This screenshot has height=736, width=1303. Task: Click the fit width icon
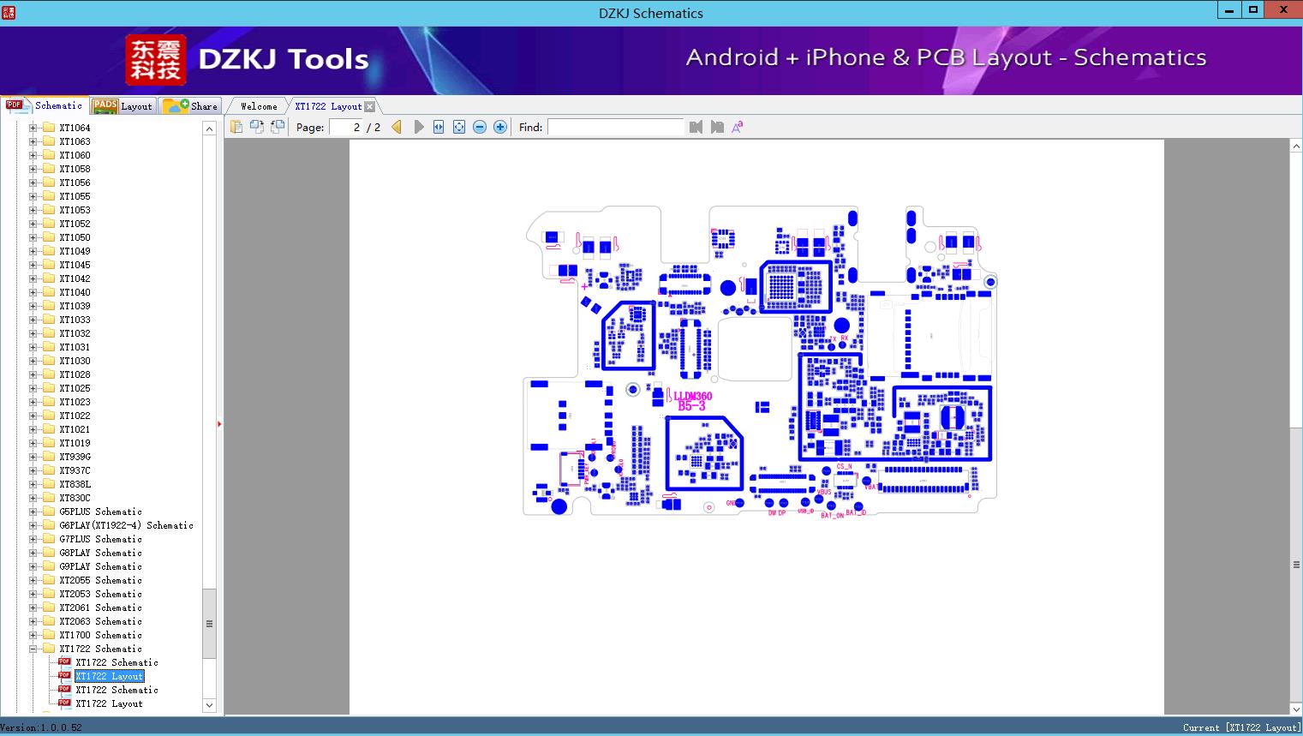click(x=439, y=127)
